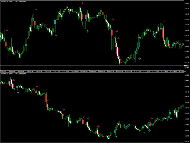
Task: Select price label 1.1850 on lower chart axis
Action: coord(187,136)
